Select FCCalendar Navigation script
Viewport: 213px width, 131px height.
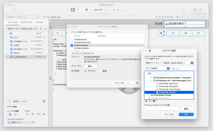point(169,86)
